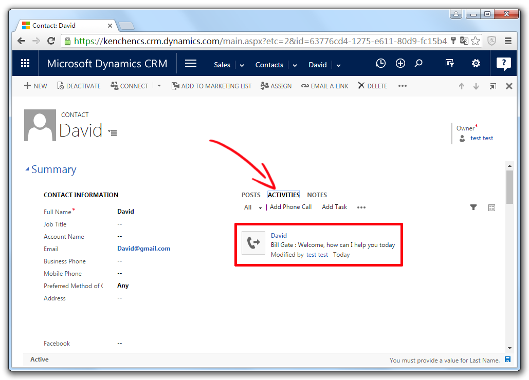Click the password key icon in address bar
This screenshot has height=380, width=529.
tap(453, 41)
